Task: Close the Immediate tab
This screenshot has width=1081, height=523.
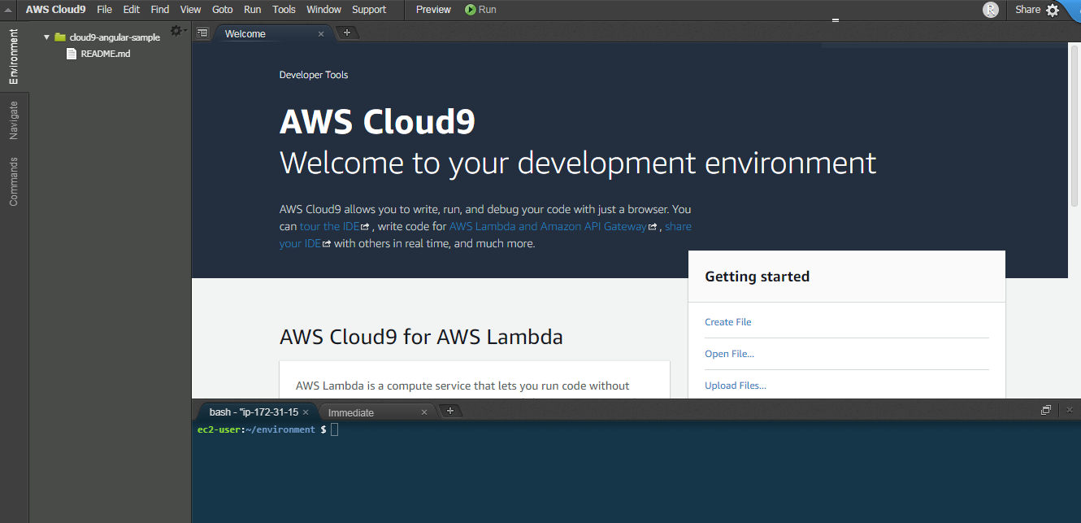Action: click(423, 412)
